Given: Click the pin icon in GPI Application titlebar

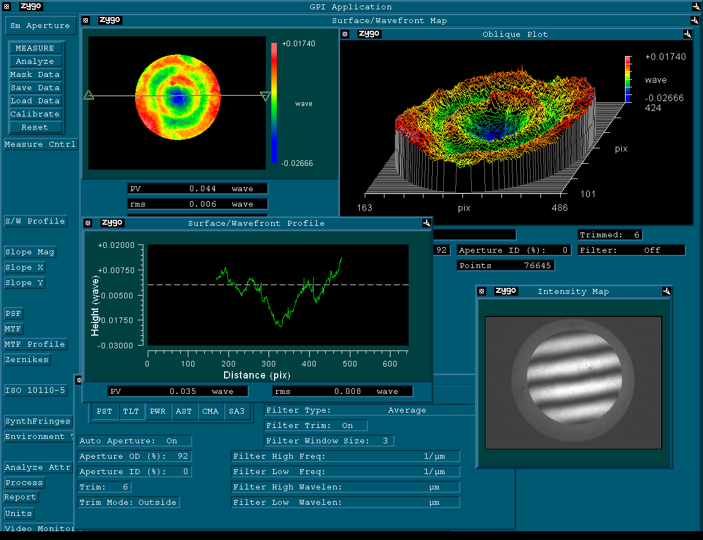Looking at the screenshot, I should pos(696,7).
